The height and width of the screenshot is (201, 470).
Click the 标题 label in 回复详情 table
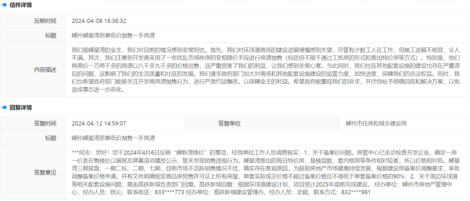click(33, 138)
